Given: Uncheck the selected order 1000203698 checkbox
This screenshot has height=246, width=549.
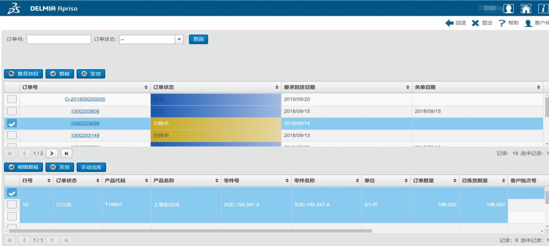Looking at the screenshot, I should pyautogui.click(x=12, y=123).
